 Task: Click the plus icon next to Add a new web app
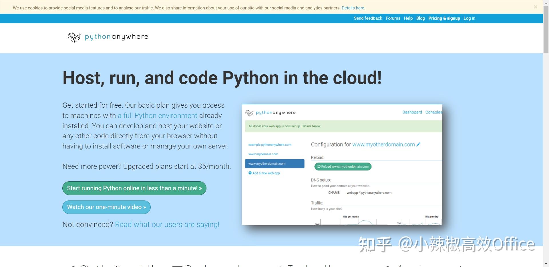[250, 173]
